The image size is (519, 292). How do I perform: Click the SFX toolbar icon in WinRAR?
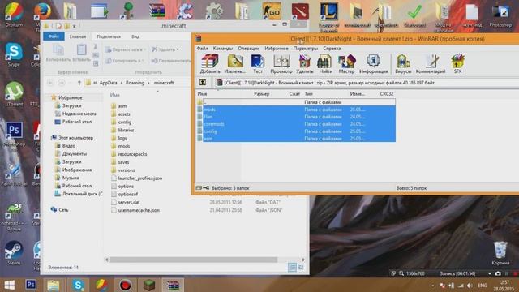(x=457, y=64)
